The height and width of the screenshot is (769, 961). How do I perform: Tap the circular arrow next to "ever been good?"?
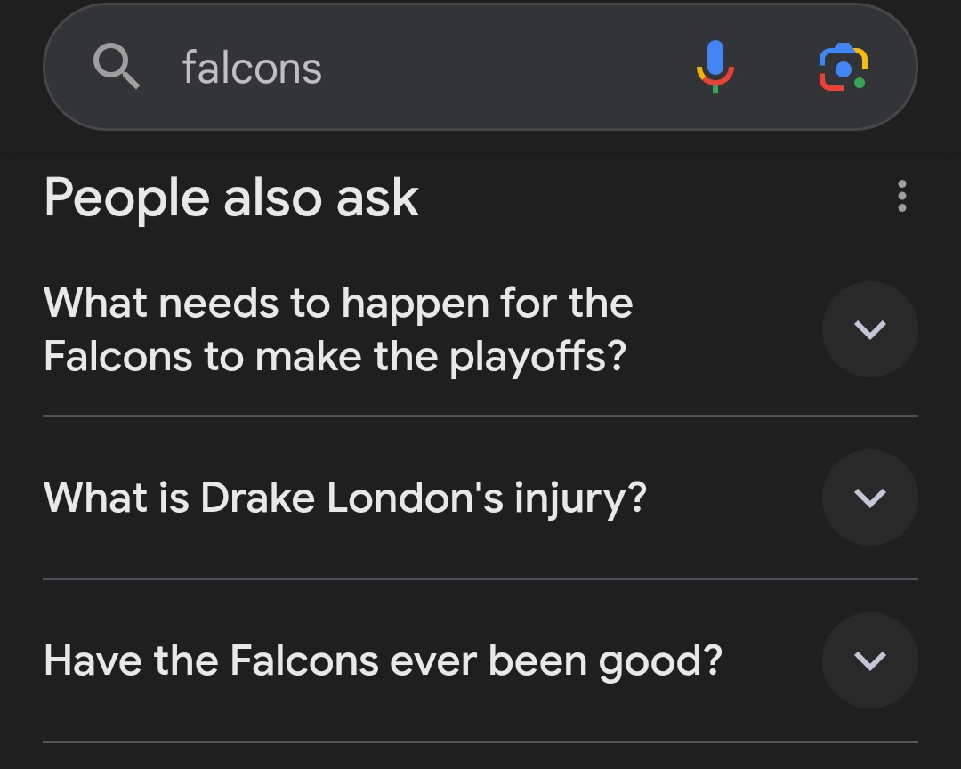point(869,660)
